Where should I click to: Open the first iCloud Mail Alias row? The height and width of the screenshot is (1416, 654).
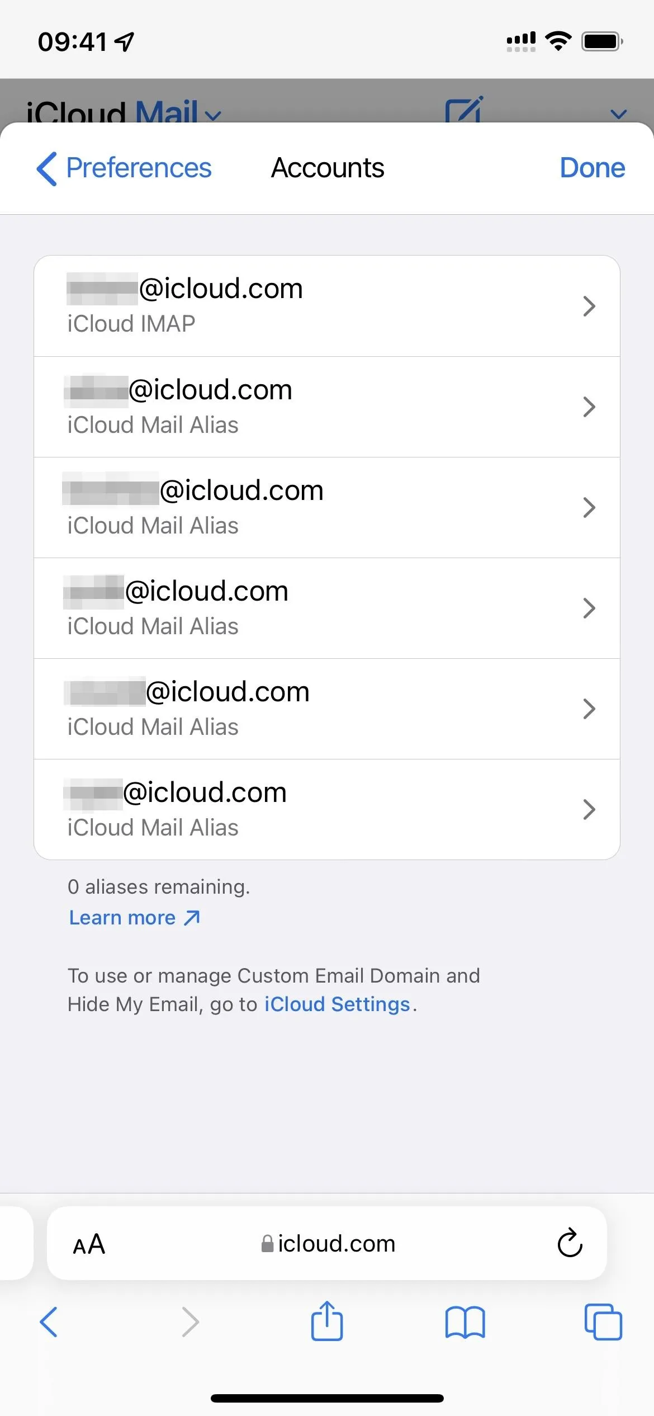point(327,407)
